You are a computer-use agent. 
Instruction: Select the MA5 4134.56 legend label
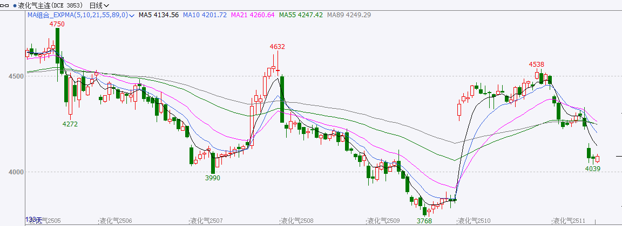tap(158, 15)
